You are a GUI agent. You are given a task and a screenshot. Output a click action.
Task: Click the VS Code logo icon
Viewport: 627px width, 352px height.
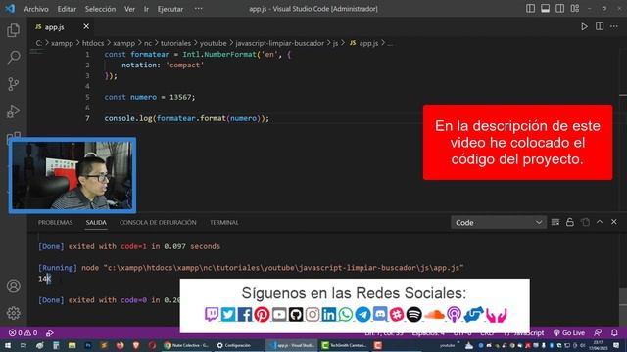[10, 9]
